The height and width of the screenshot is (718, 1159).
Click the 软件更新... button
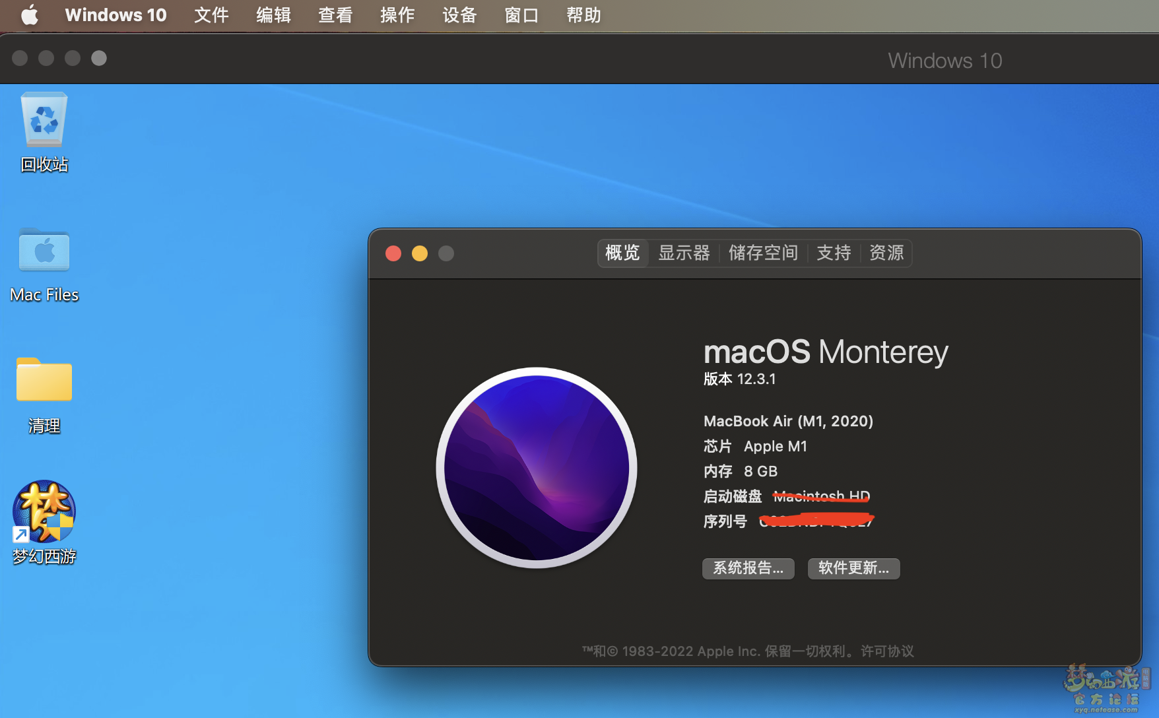[854, 568]
